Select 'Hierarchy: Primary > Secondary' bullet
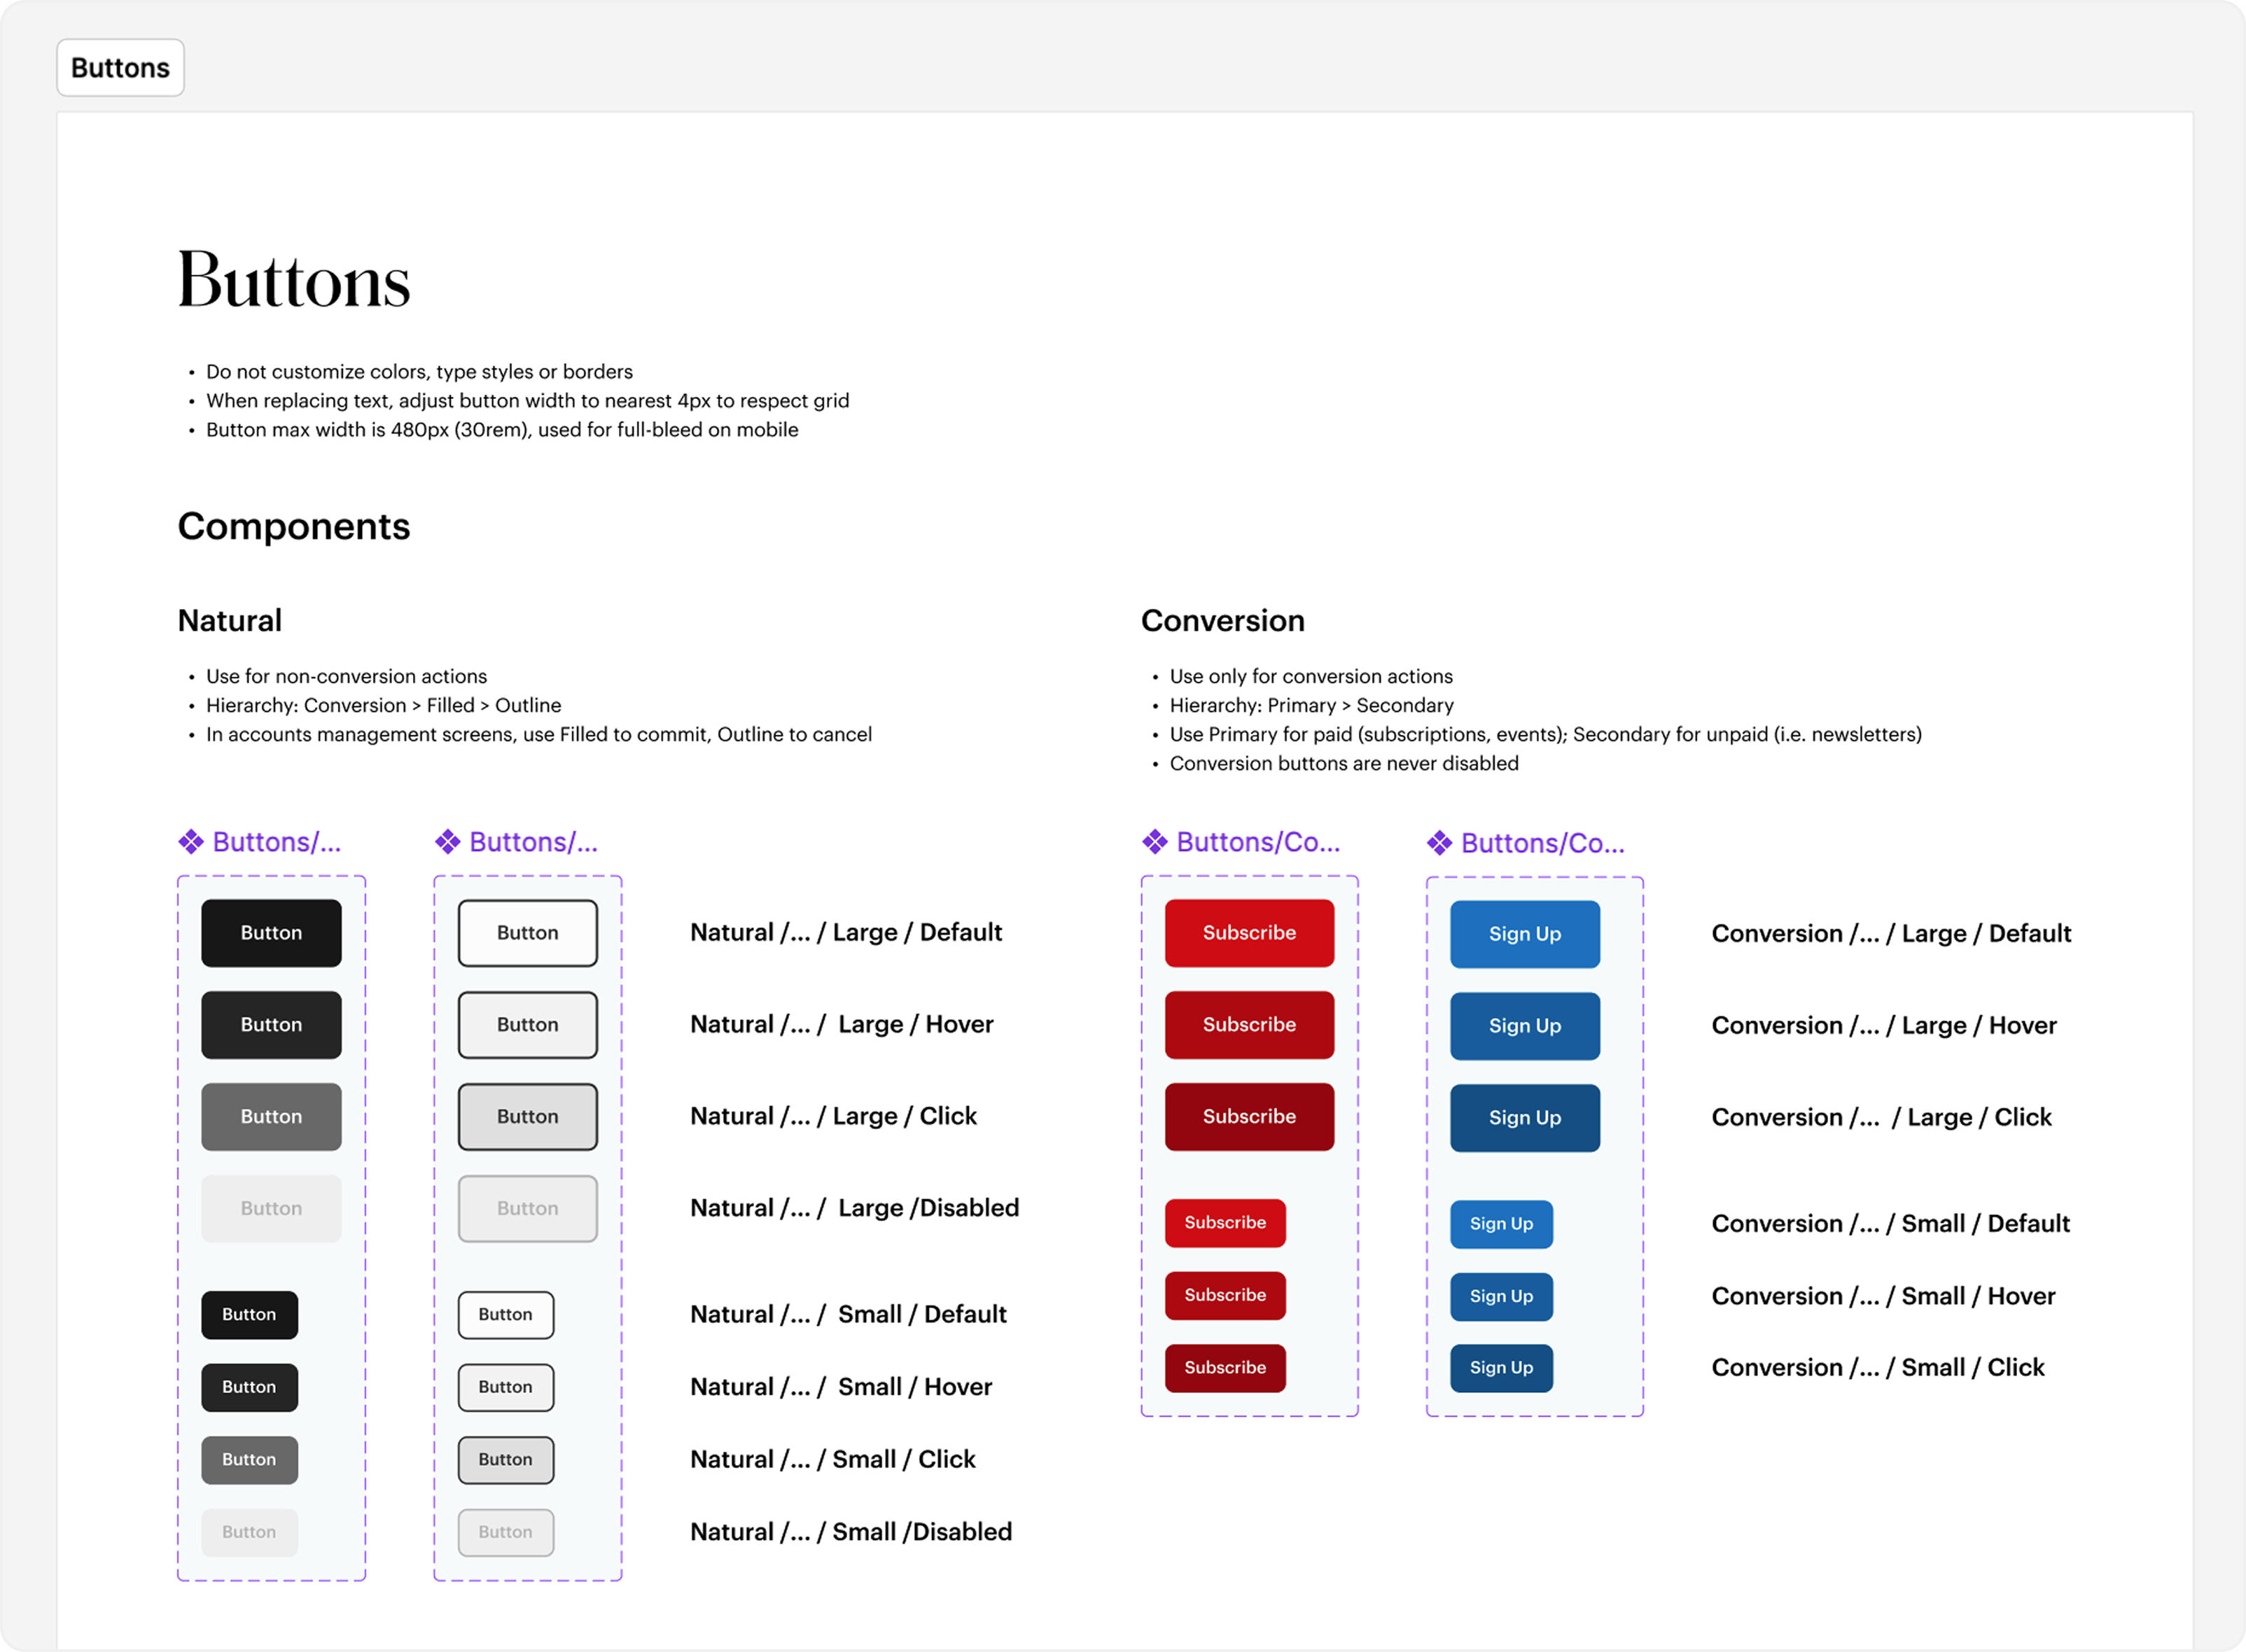The height and width of the screenshot is (1652, 2246). click(1312, 706)
